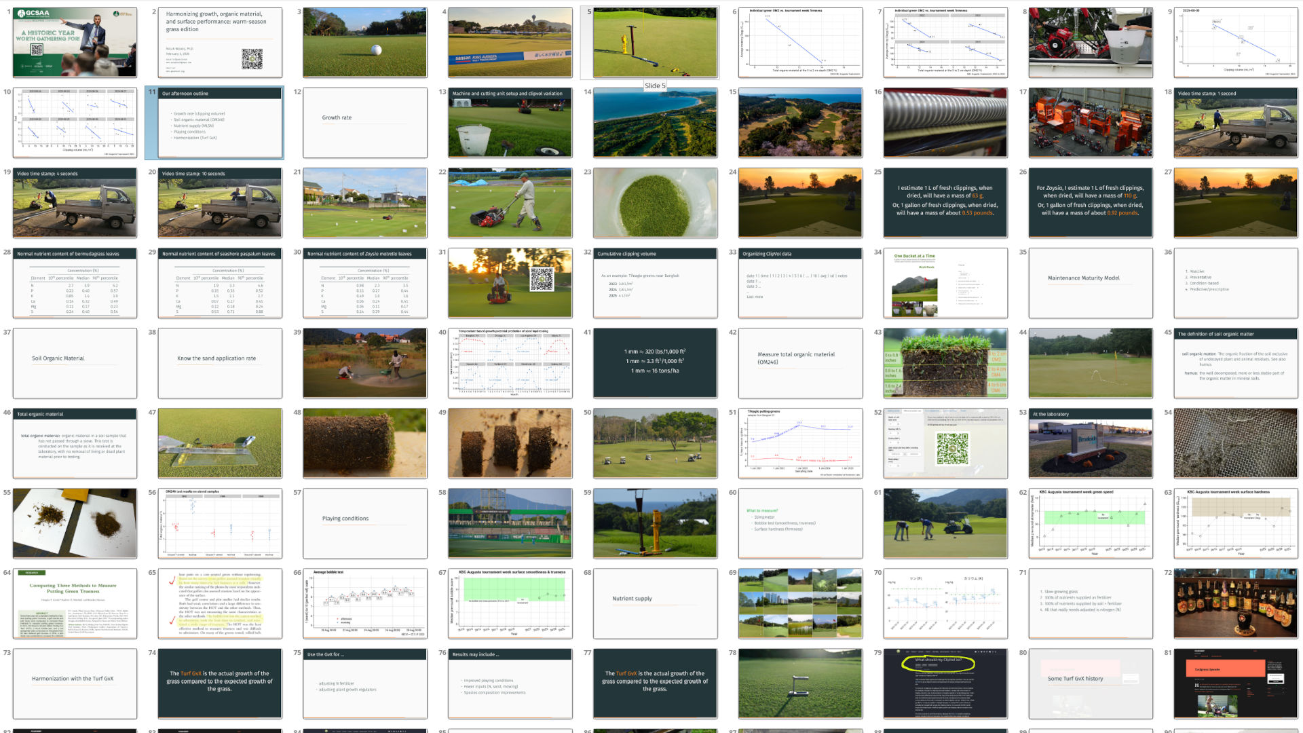Image resolution: width=1303 pixels, height=733 pixels.
Task: Select the slide titled 'Growth rate'
Action: pos(364,122)
